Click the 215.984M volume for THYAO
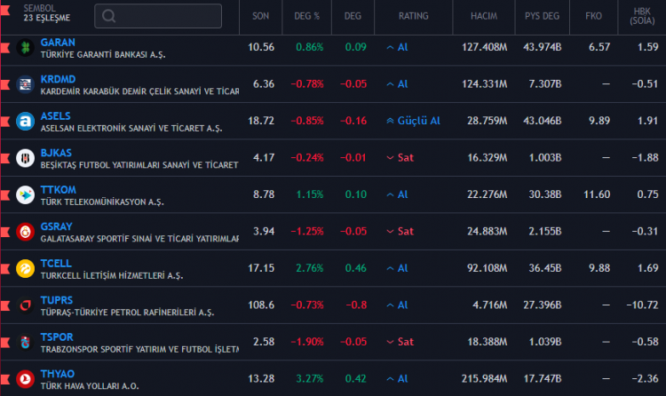This screenshot has height=396, width=666. [x=484, y=379]
